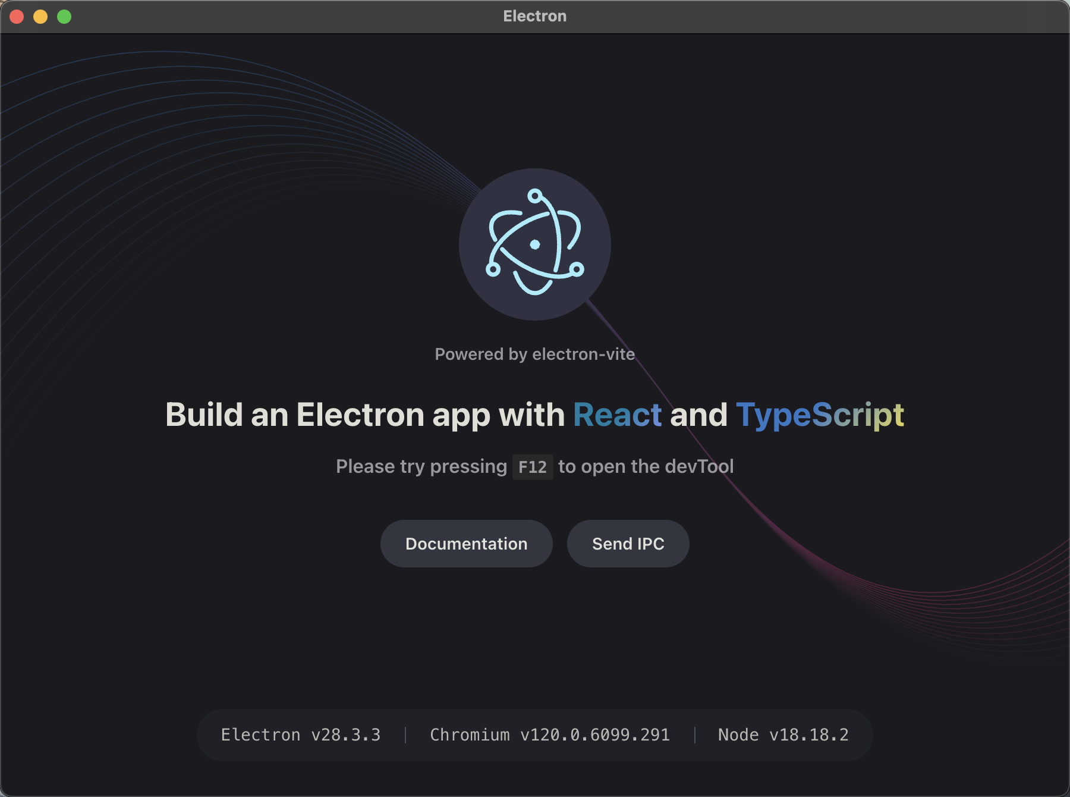Screen dimensions: 1070x797
Task: Click 'Electron v28.3.3' version entry
Action: coord(301,735)
